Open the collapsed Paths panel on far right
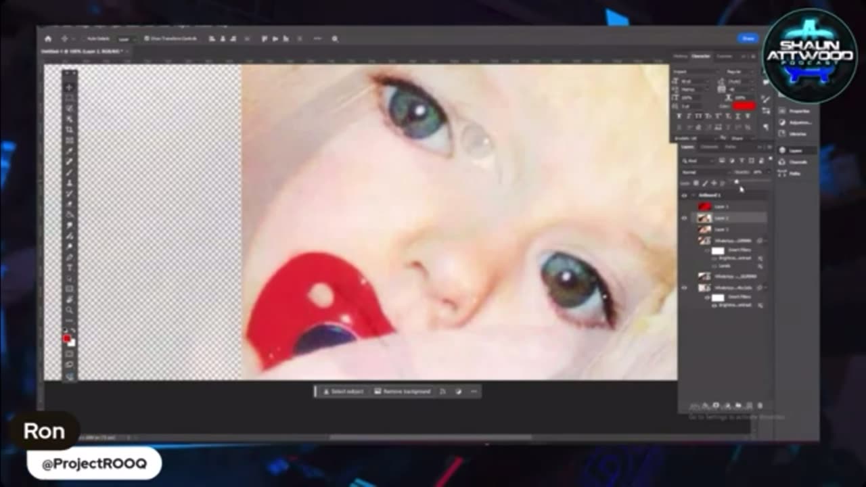The width and height of the screenshot is (866, 487). [781, 173]
